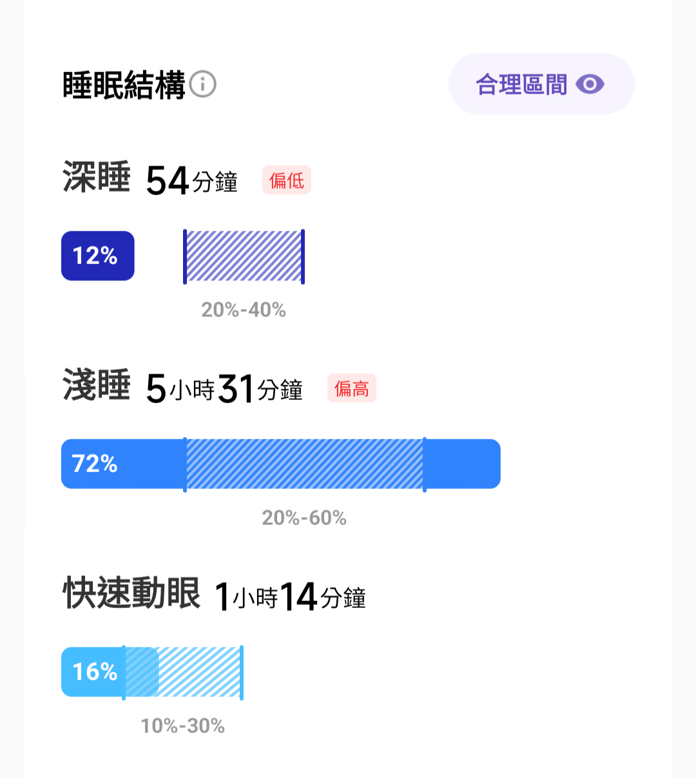Tap the dark blue 12% deep sleep block
Screen dimensions: 696x778
tap(98, 256)
